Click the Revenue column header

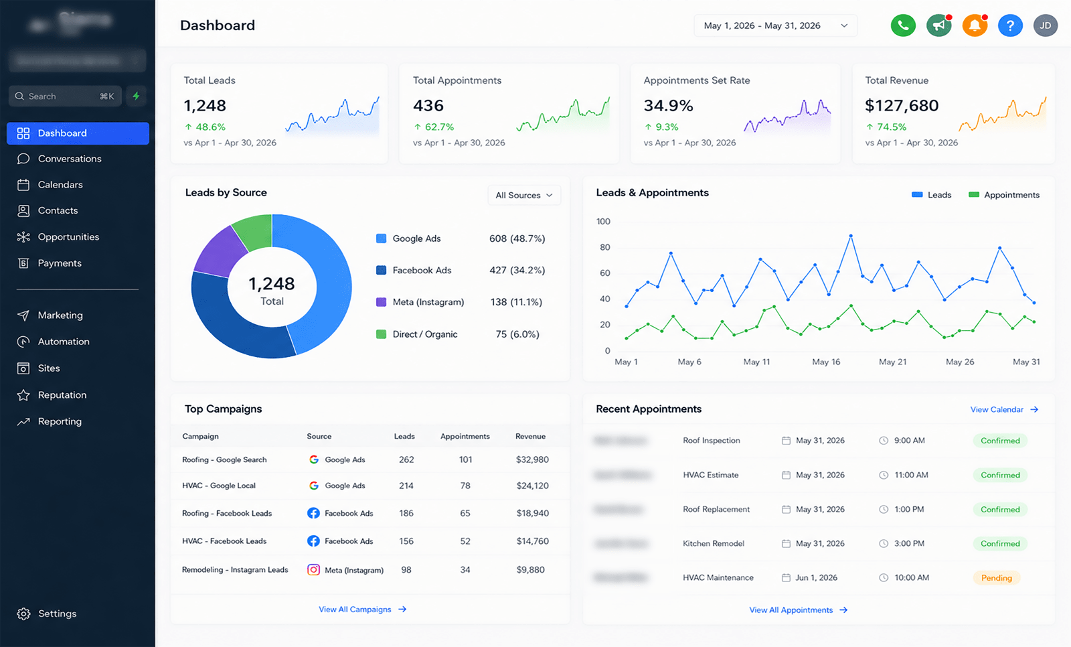[530, 436]
